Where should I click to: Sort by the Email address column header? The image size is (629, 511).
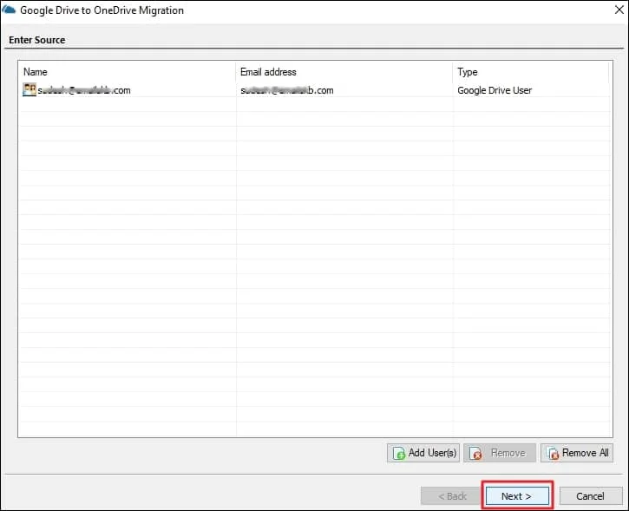tap(344, 72)
